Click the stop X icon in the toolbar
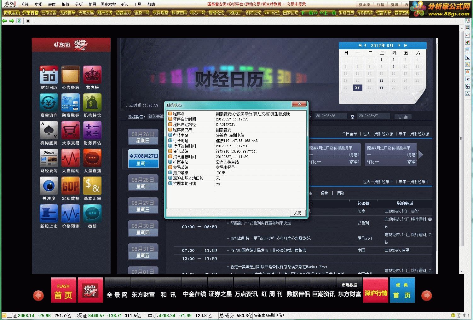 (28, 21)
